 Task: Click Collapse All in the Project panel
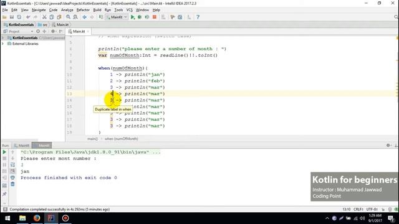point(44,32)
